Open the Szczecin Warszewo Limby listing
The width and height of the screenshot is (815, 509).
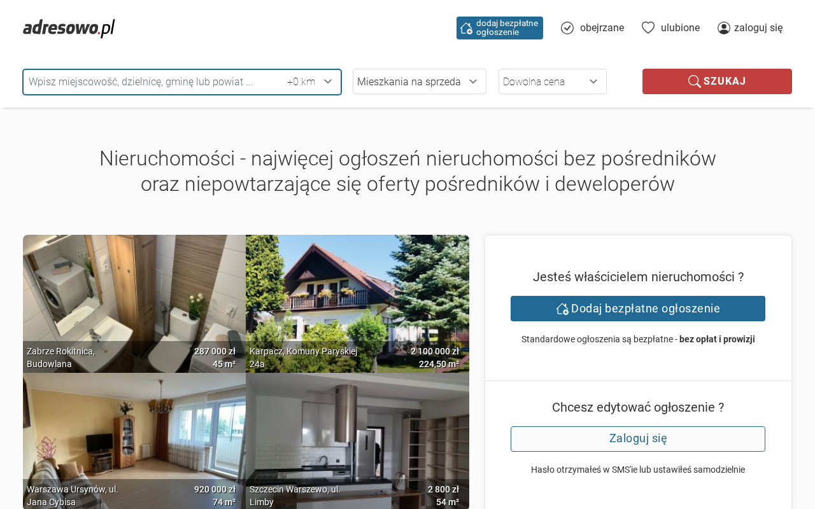[357, 441]
